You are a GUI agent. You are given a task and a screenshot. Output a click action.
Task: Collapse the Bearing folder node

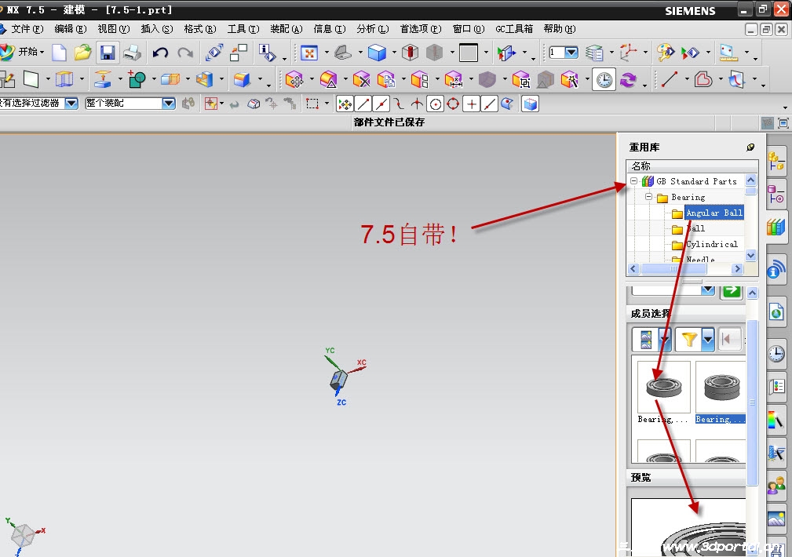pos(648,196)
